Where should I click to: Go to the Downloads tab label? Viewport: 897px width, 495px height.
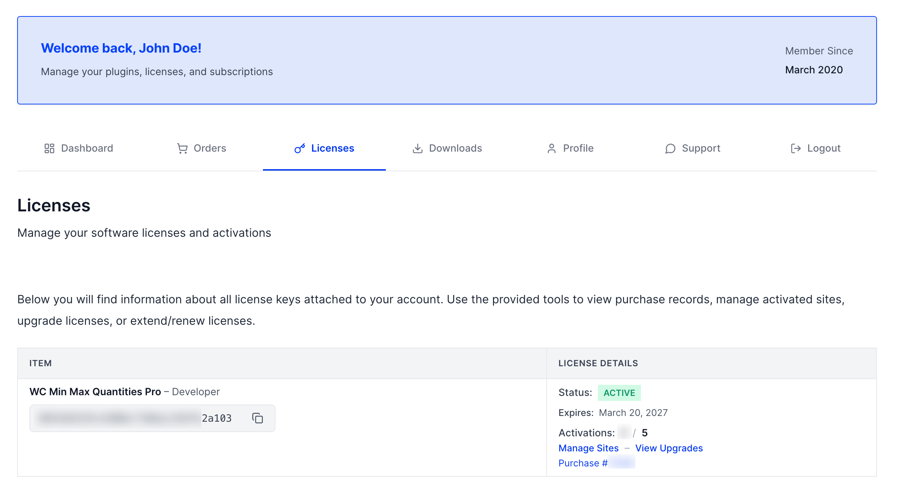tap(455, 148)
